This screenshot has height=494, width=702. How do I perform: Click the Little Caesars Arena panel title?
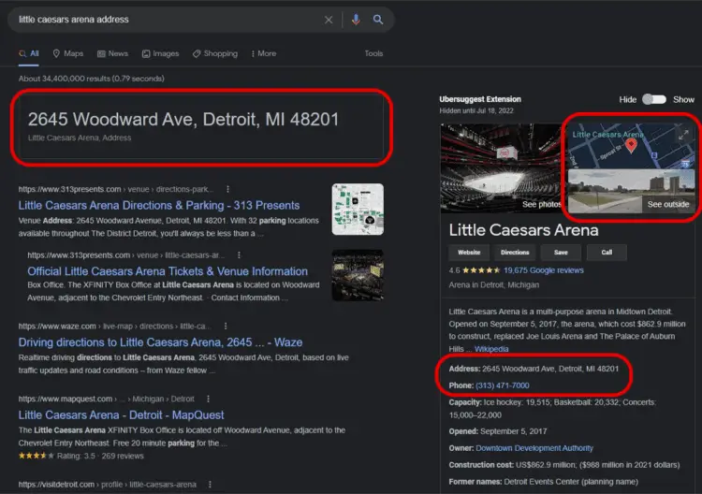pos(524,230)
